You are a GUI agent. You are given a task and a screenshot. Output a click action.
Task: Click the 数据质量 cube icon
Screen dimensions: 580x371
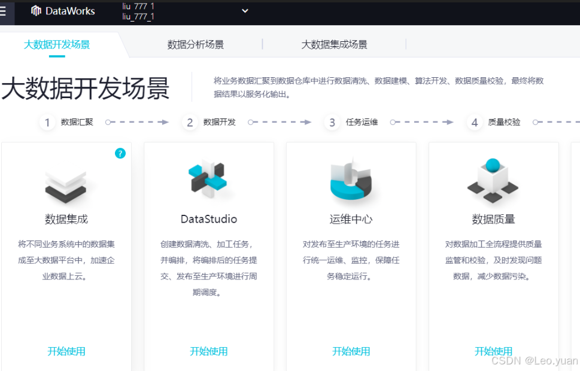point(493,181)
